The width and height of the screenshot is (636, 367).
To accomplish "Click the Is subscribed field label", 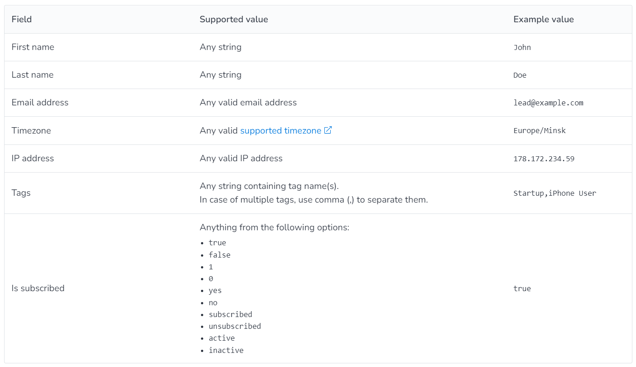I will 38,288.
